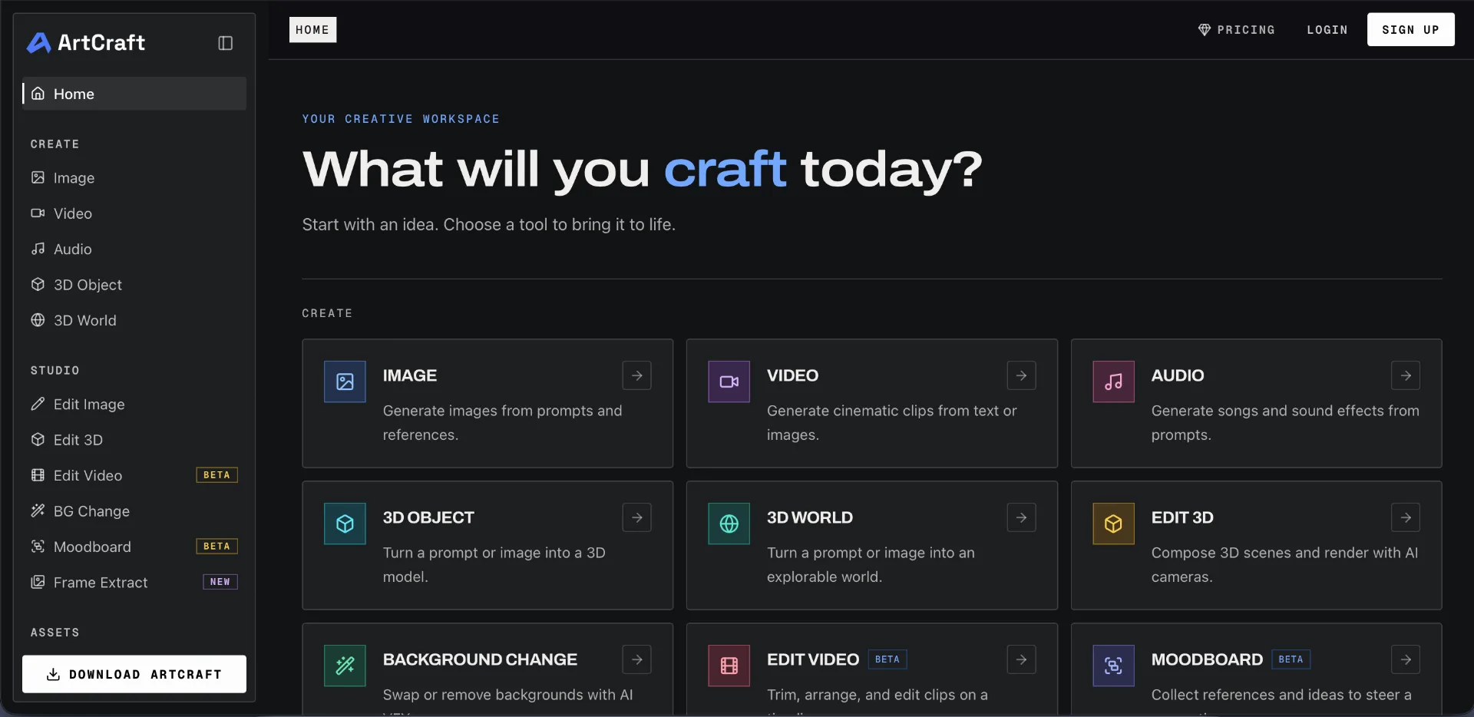This screenshot has height=717, width=1474.
Task: Open Video in the sidebar
Action: coord(134,213)
